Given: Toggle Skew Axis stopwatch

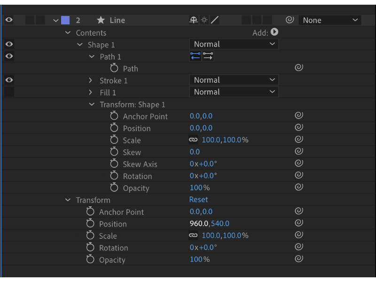Looking at the screenshot, I should (x=114, y=164).
